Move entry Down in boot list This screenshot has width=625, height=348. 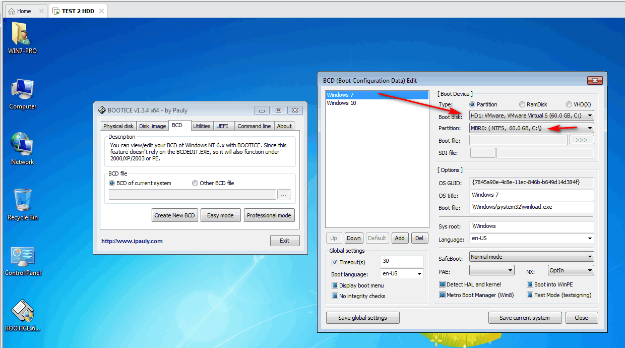tap(354, 238)
